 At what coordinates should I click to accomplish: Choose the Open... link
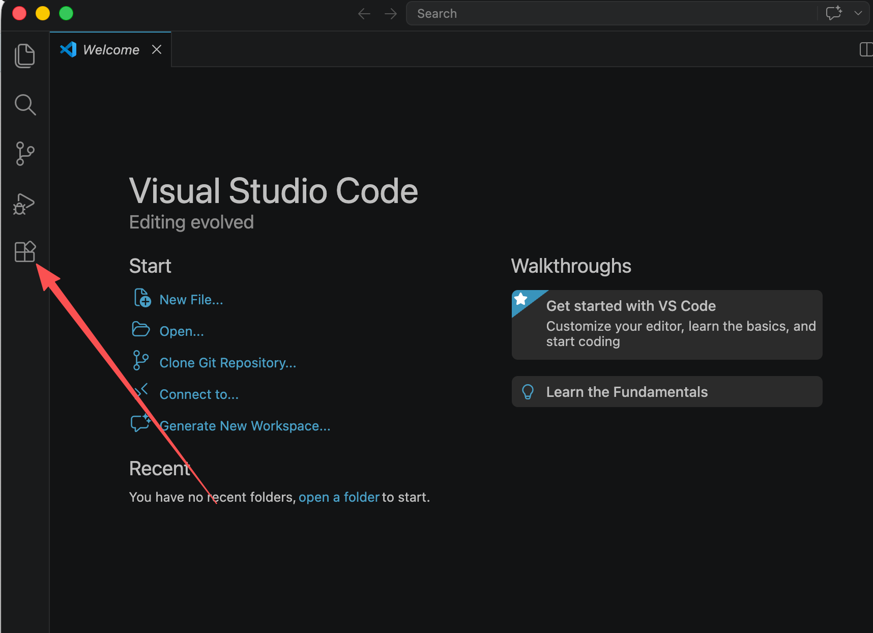(x=182, y=331)
